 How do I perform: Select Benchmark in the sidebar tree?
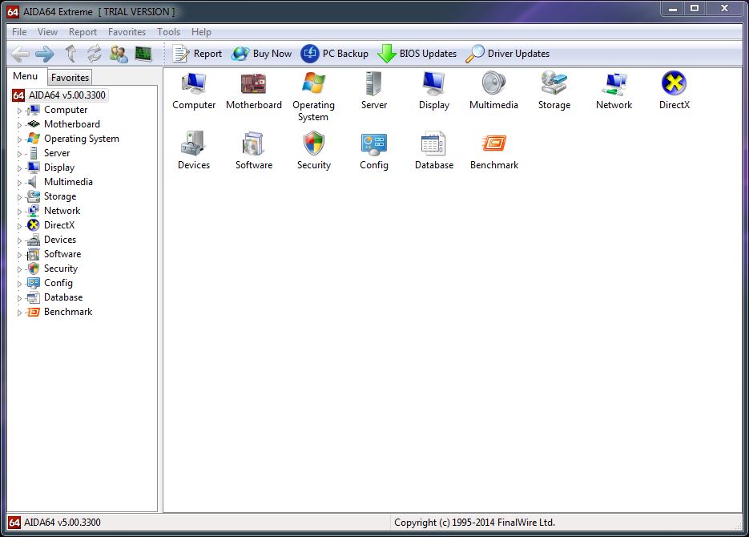[x=68, y=312]
